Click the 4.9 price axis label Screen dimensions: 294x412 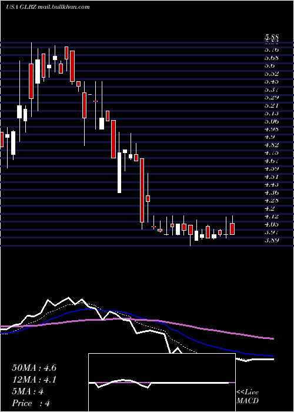[270, 137]
